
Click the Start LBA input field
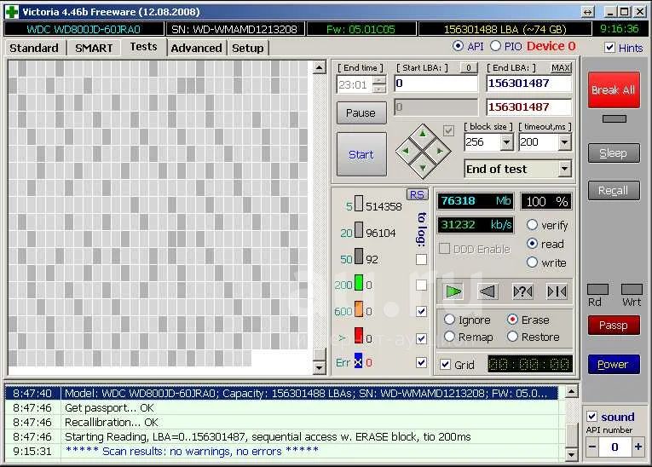click(x=436, y=84)
